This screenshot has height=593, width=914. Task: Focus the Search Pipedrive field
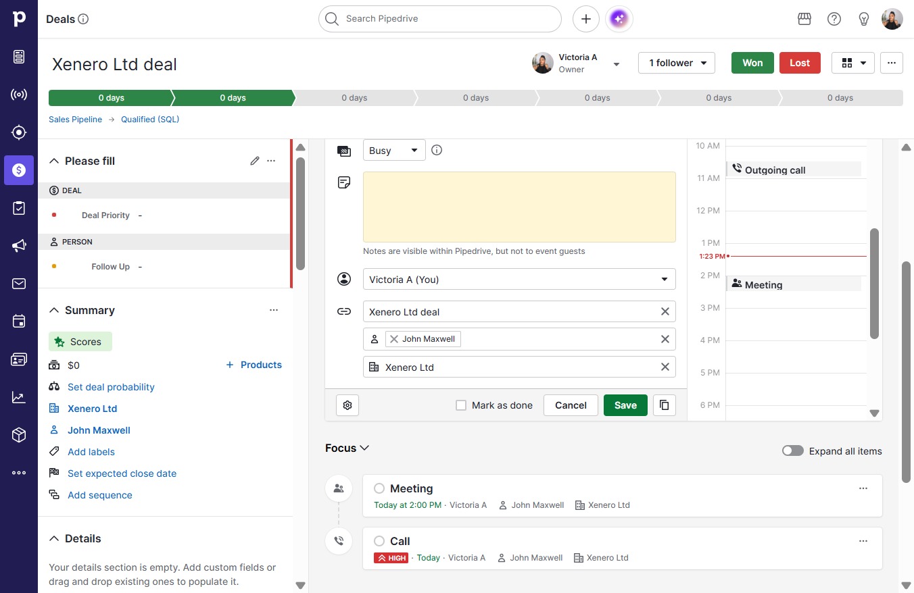(440, 19)
